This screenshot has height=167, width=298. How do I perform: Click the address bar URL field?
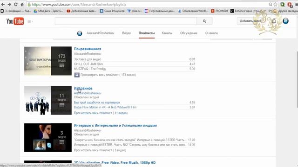148,4
